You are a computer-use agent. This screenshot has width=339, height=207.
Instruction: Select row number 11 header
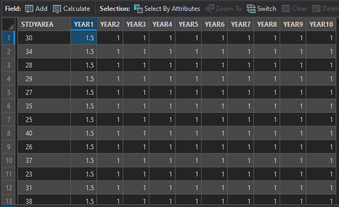click(8, 174)
